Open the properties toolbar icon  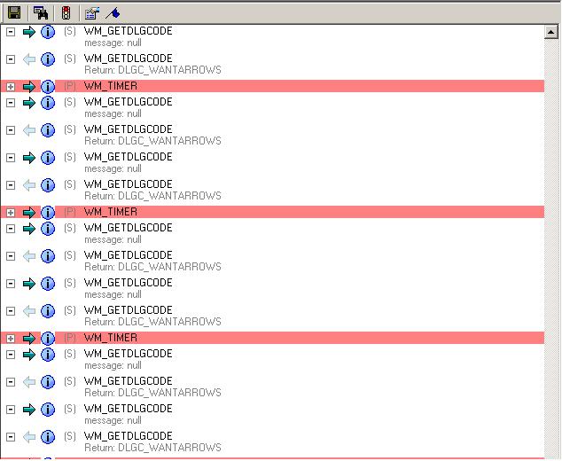92,13
